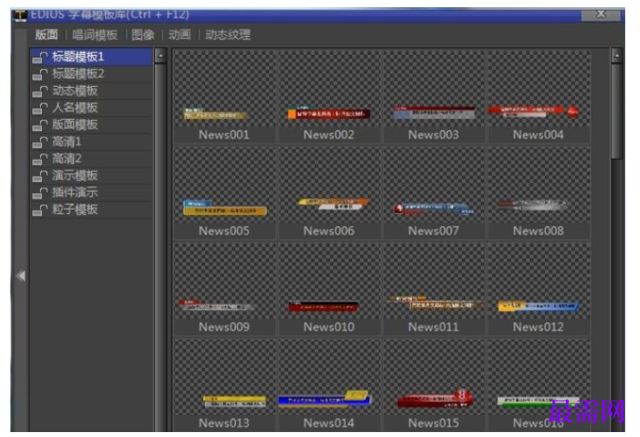
Task: Click the category list scroll-up arrow
Action: pyautogui.click(x=161, y=56)
